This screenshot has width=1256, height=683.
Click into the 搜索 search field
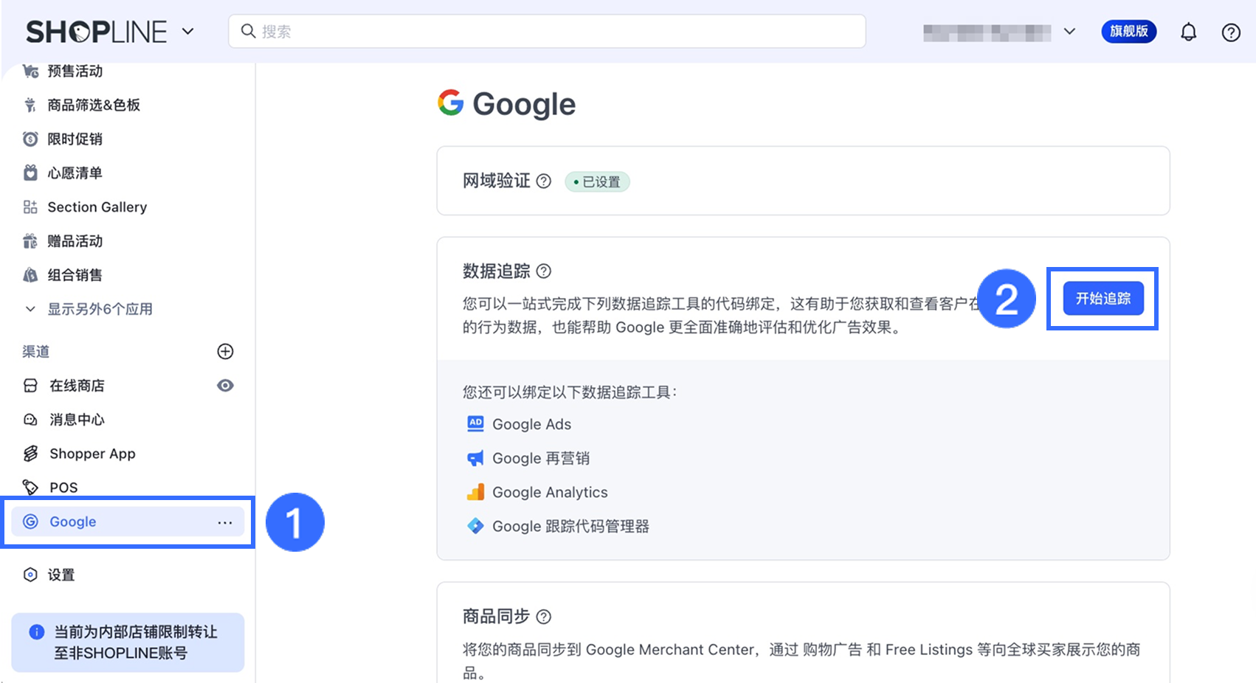[546, 32]
